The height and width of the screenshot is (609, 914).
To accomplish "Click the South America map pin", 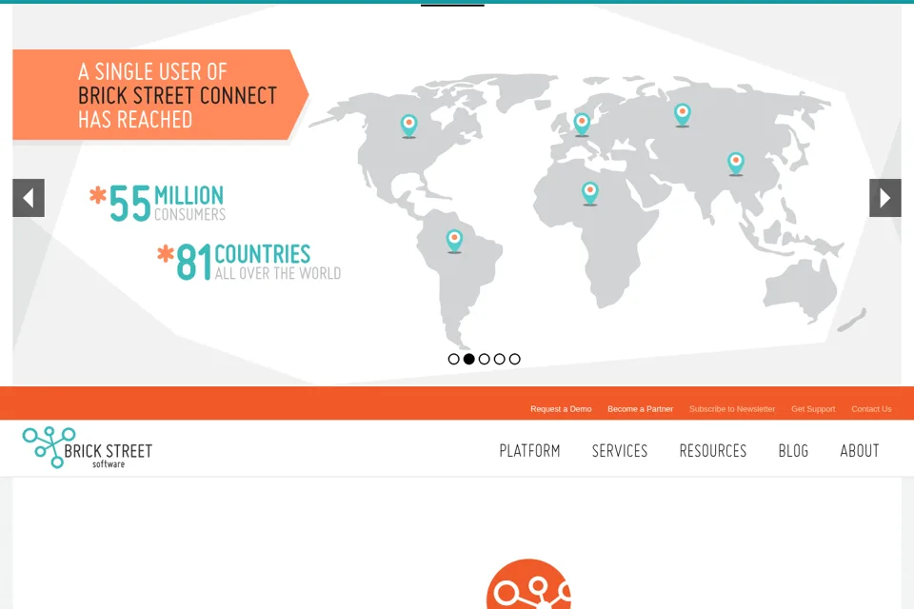I will tap(454, 242).
